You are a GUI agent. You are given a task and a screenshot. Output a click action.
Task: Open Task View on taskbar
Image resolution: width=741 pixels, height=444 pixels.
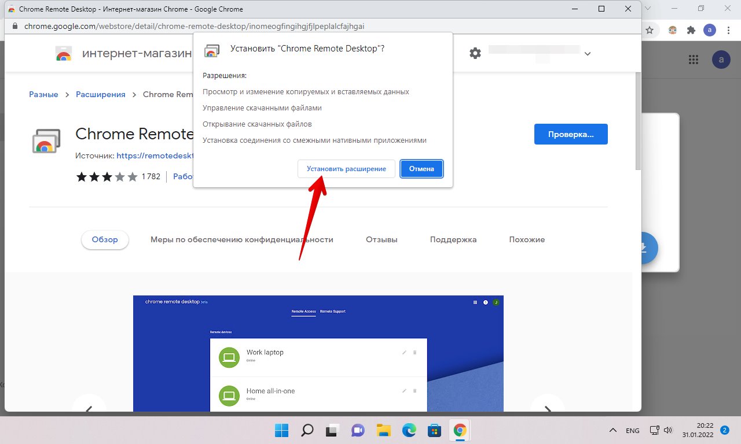tap(332, 430)
